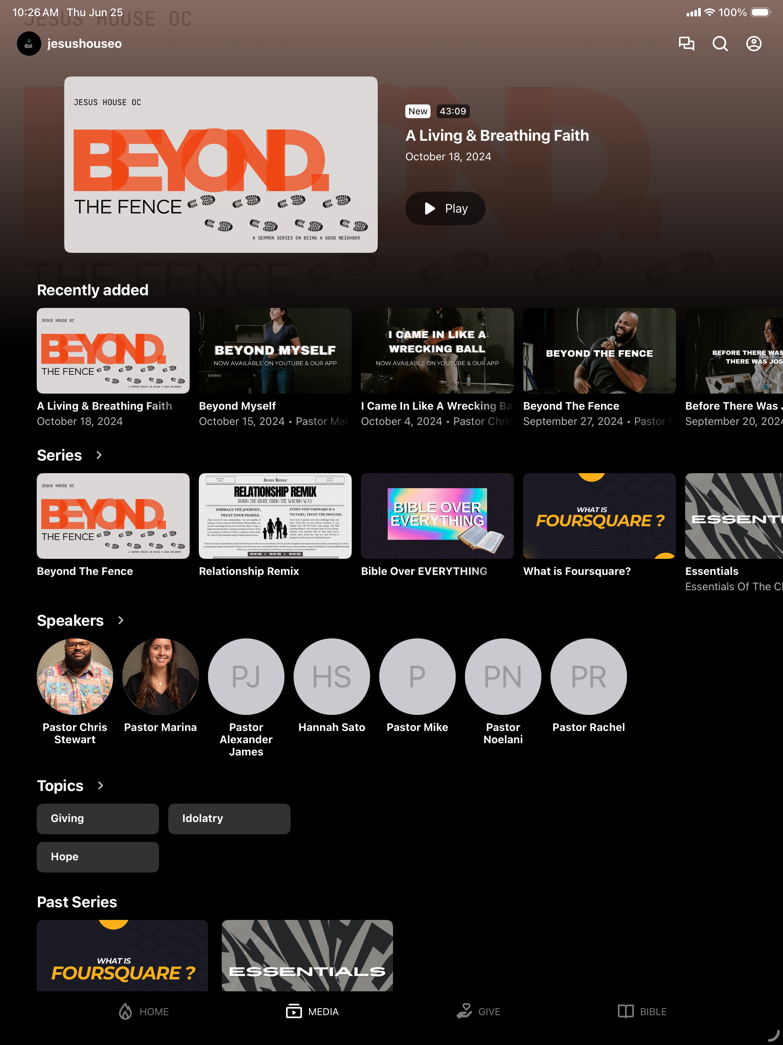The image size is (783, 1045).
Task: Open the Beyond Myself video thumbnail
Action: click(275, 350)
